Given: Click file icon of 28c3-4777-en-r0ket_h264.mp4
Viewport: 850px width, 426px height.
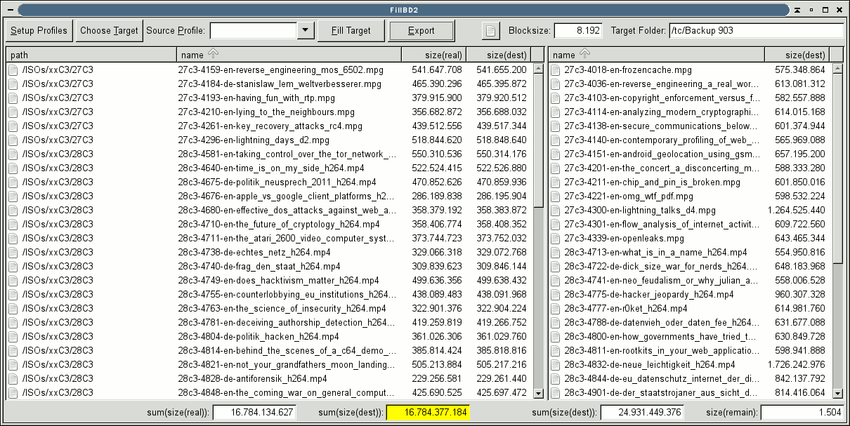Looking at the screenshot, I should 556,309.
